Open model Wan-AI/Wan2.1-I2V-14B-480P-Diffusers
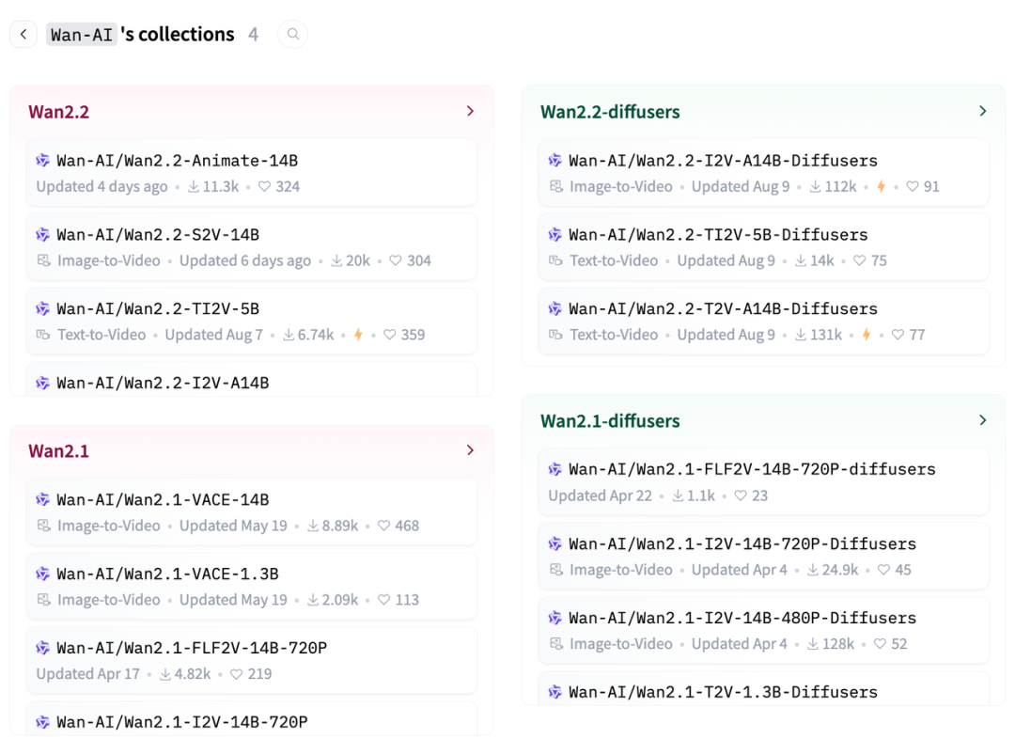Screen dimensions: 1015x755 pos(763,630)
